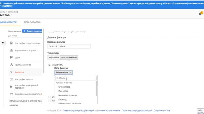Click the back arrow icon in the sidebar
This screenshot has width=204, height=114.
[x=3, y=43]
